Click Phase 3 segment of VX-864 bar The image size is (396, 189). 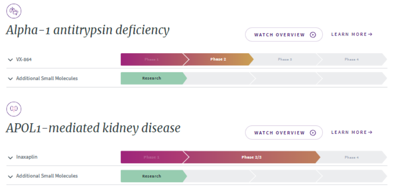point(285,59)
